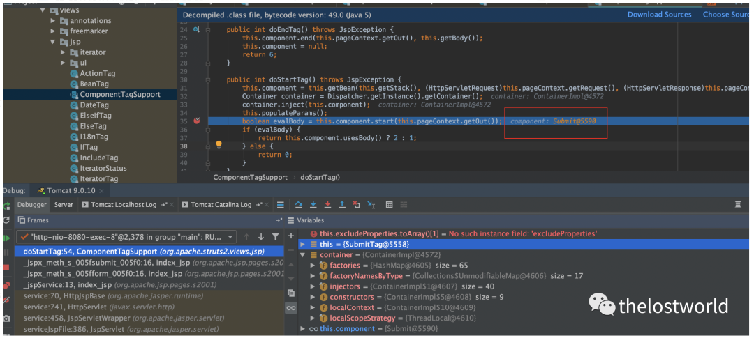Viewport: 754px width, 338px height.
Task: Expand the annotations package folder
Action: [53, 21]
